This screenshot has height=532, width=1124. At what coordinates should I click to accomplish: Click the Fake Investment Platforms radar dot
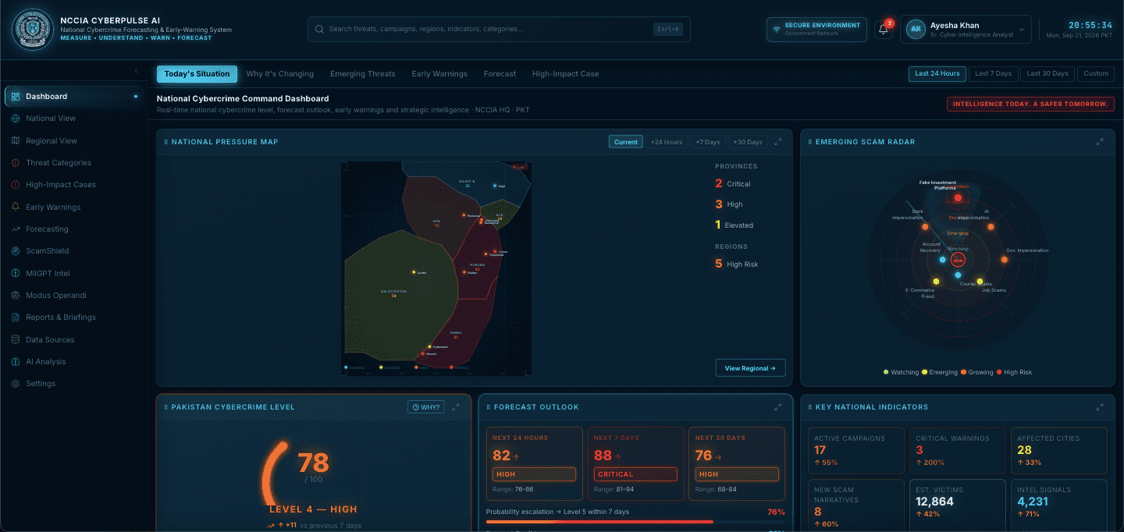click(958, 198)
